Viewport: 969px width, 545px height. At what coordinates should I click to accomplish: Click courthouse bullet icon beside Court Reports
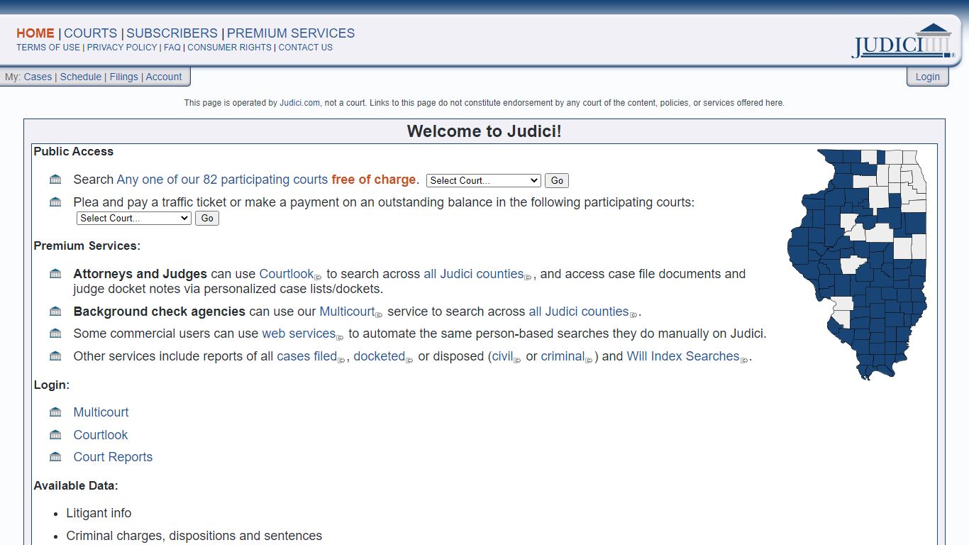click(55, 456)
